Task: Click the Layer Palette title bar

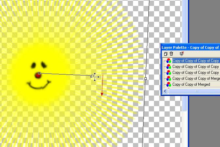Action: pyautogui.click(x=190, y=47)
